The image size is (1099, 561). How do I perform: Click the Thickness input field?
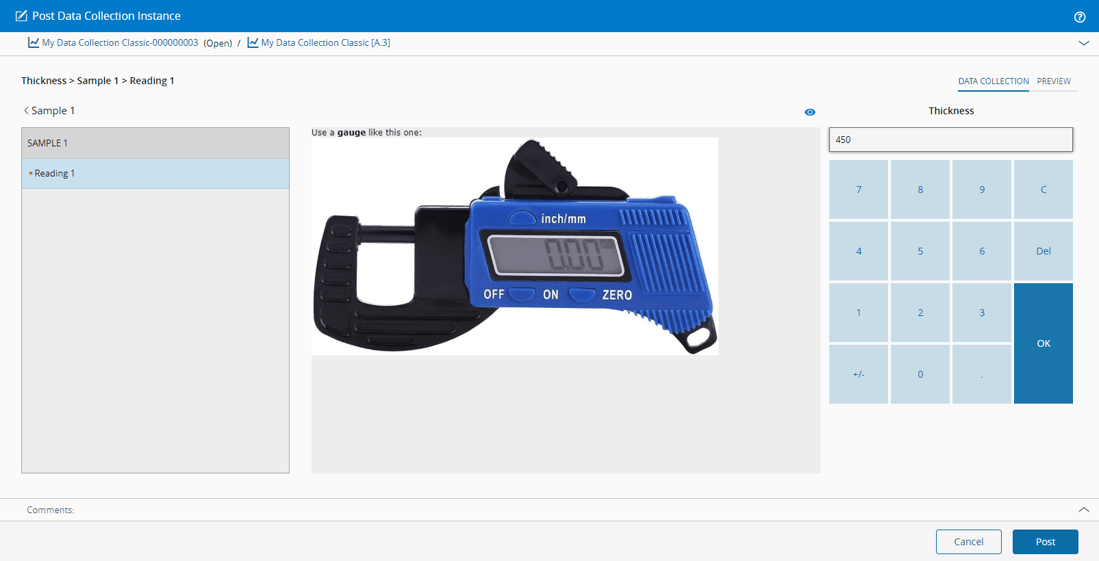(951, 140)
